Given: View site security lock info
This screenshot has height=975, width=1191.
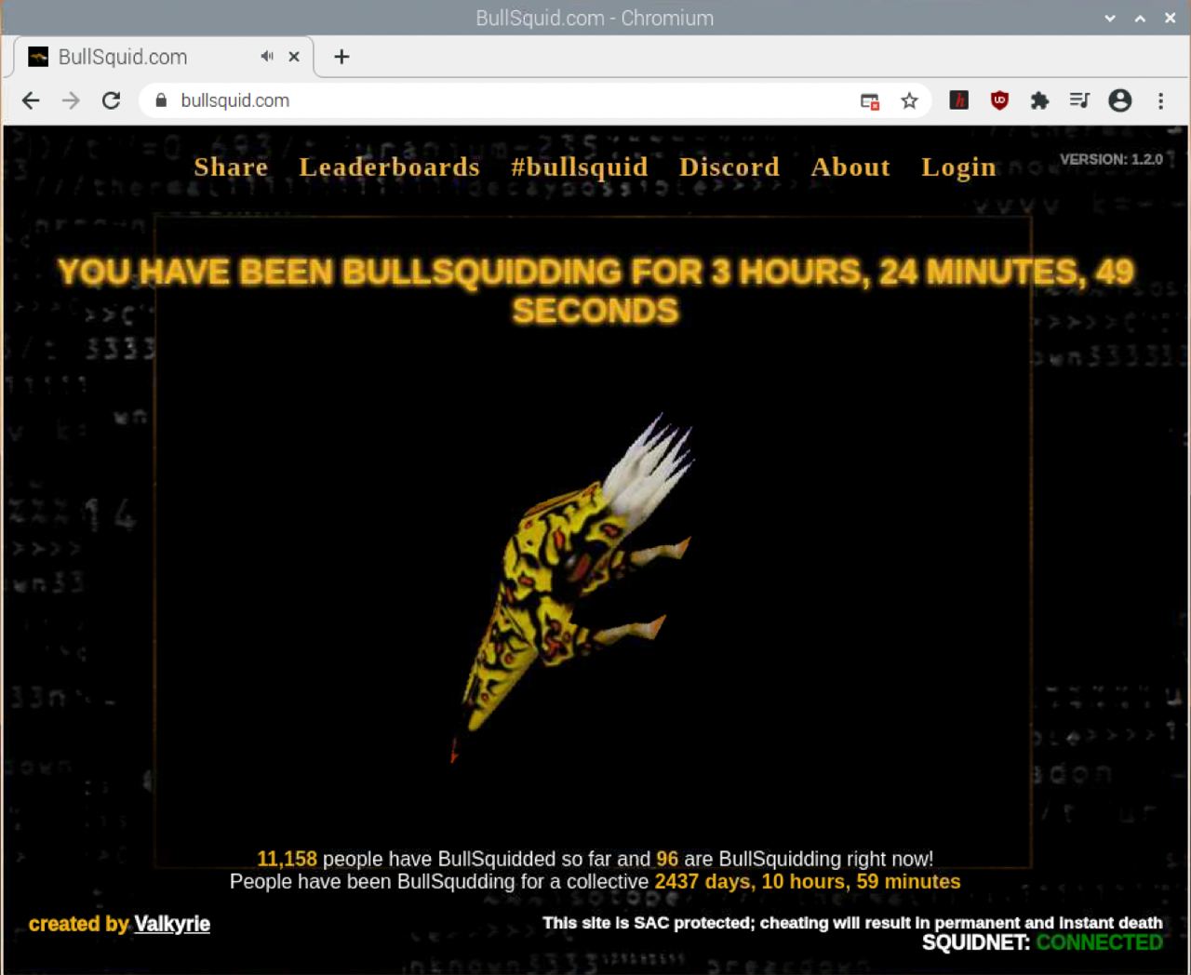Looking at the screenshot, I should click(x=161, y=100).
